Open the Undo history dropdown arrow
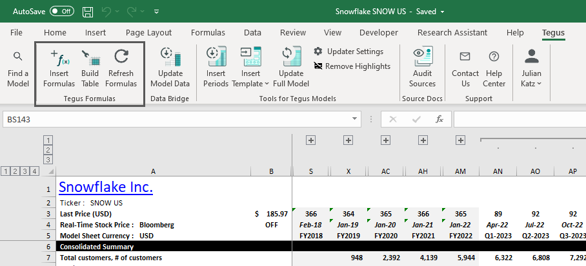Image resolution: width=586 pixels, height=266 pixels. [x=117, y=12]
